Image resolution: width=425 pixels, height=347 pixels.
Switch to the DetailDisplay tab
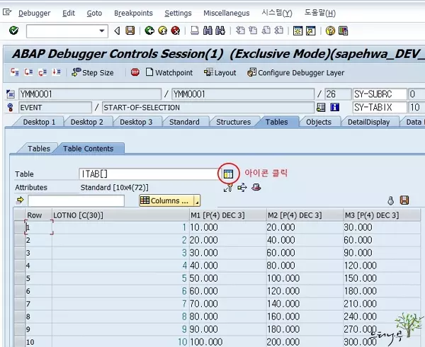(368, 122)
